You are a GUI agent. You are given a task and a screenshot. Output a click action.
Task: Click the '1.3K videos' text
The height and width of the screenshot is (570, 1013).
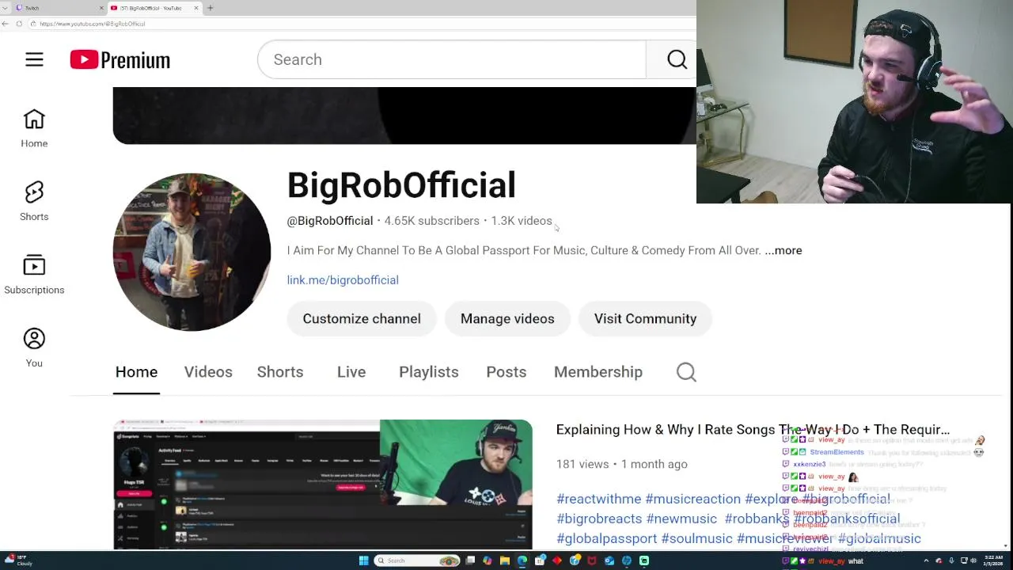click(522, 221)
